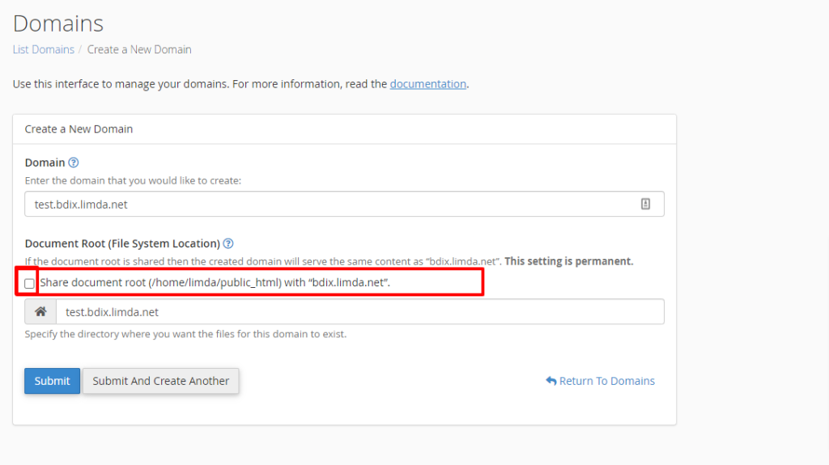Click the blue Submit button
This screenshot has height=465, width=829.
52,381
